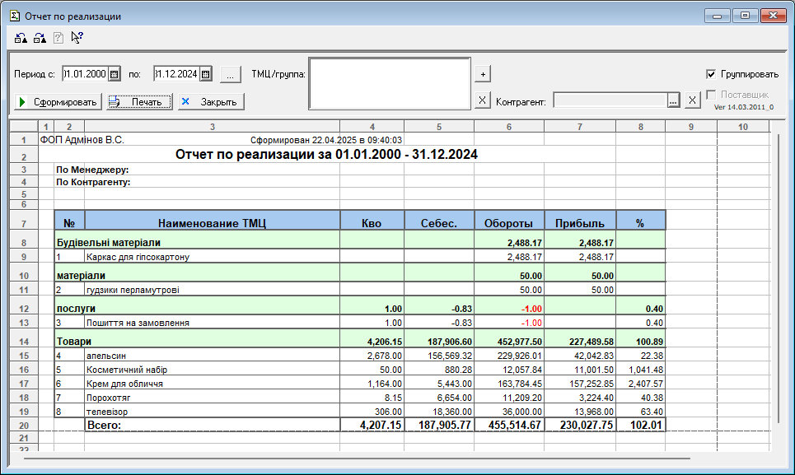Select spreadsheet column header 10

click(x=743, y=127)
